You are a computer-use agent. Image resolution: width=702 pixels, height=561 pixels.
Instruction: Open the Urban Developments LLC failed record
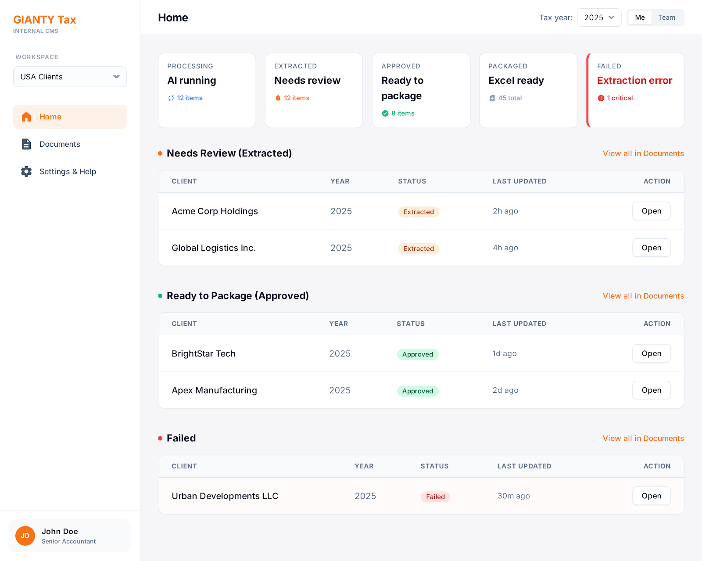(x=651, y=496)
